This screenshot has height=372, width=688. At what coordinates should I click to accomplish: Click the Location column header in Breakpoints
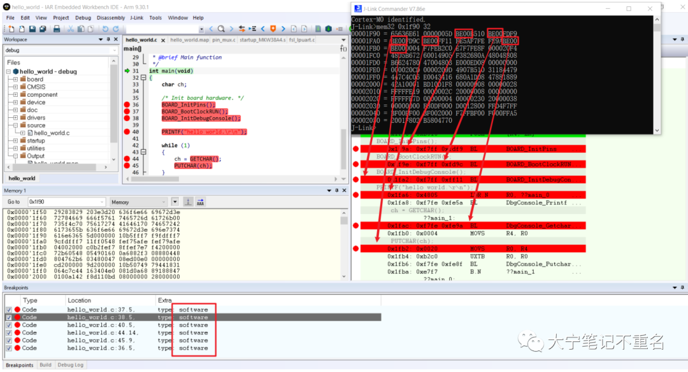[79, 300]
